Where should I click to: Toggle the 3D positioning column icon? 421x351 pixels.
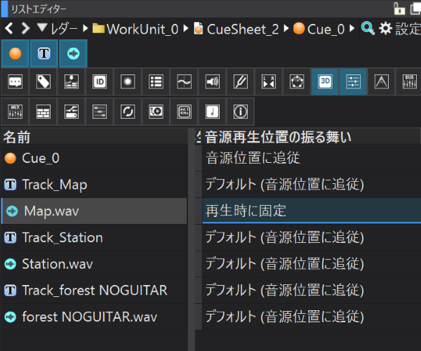pos(325,81)
